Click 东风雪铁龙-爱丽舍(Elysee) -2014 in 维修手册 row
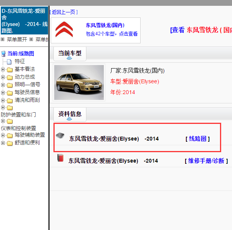The width and height of the screenshot is (232, 230). (x=113, y=161)
